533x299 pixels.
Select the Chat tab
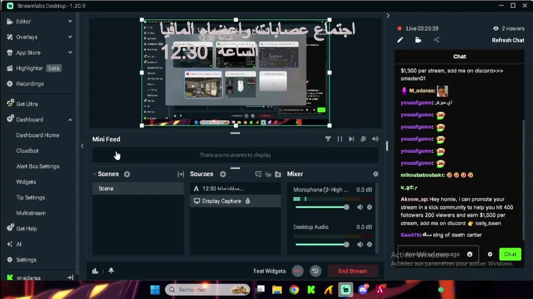pos(460,56)
